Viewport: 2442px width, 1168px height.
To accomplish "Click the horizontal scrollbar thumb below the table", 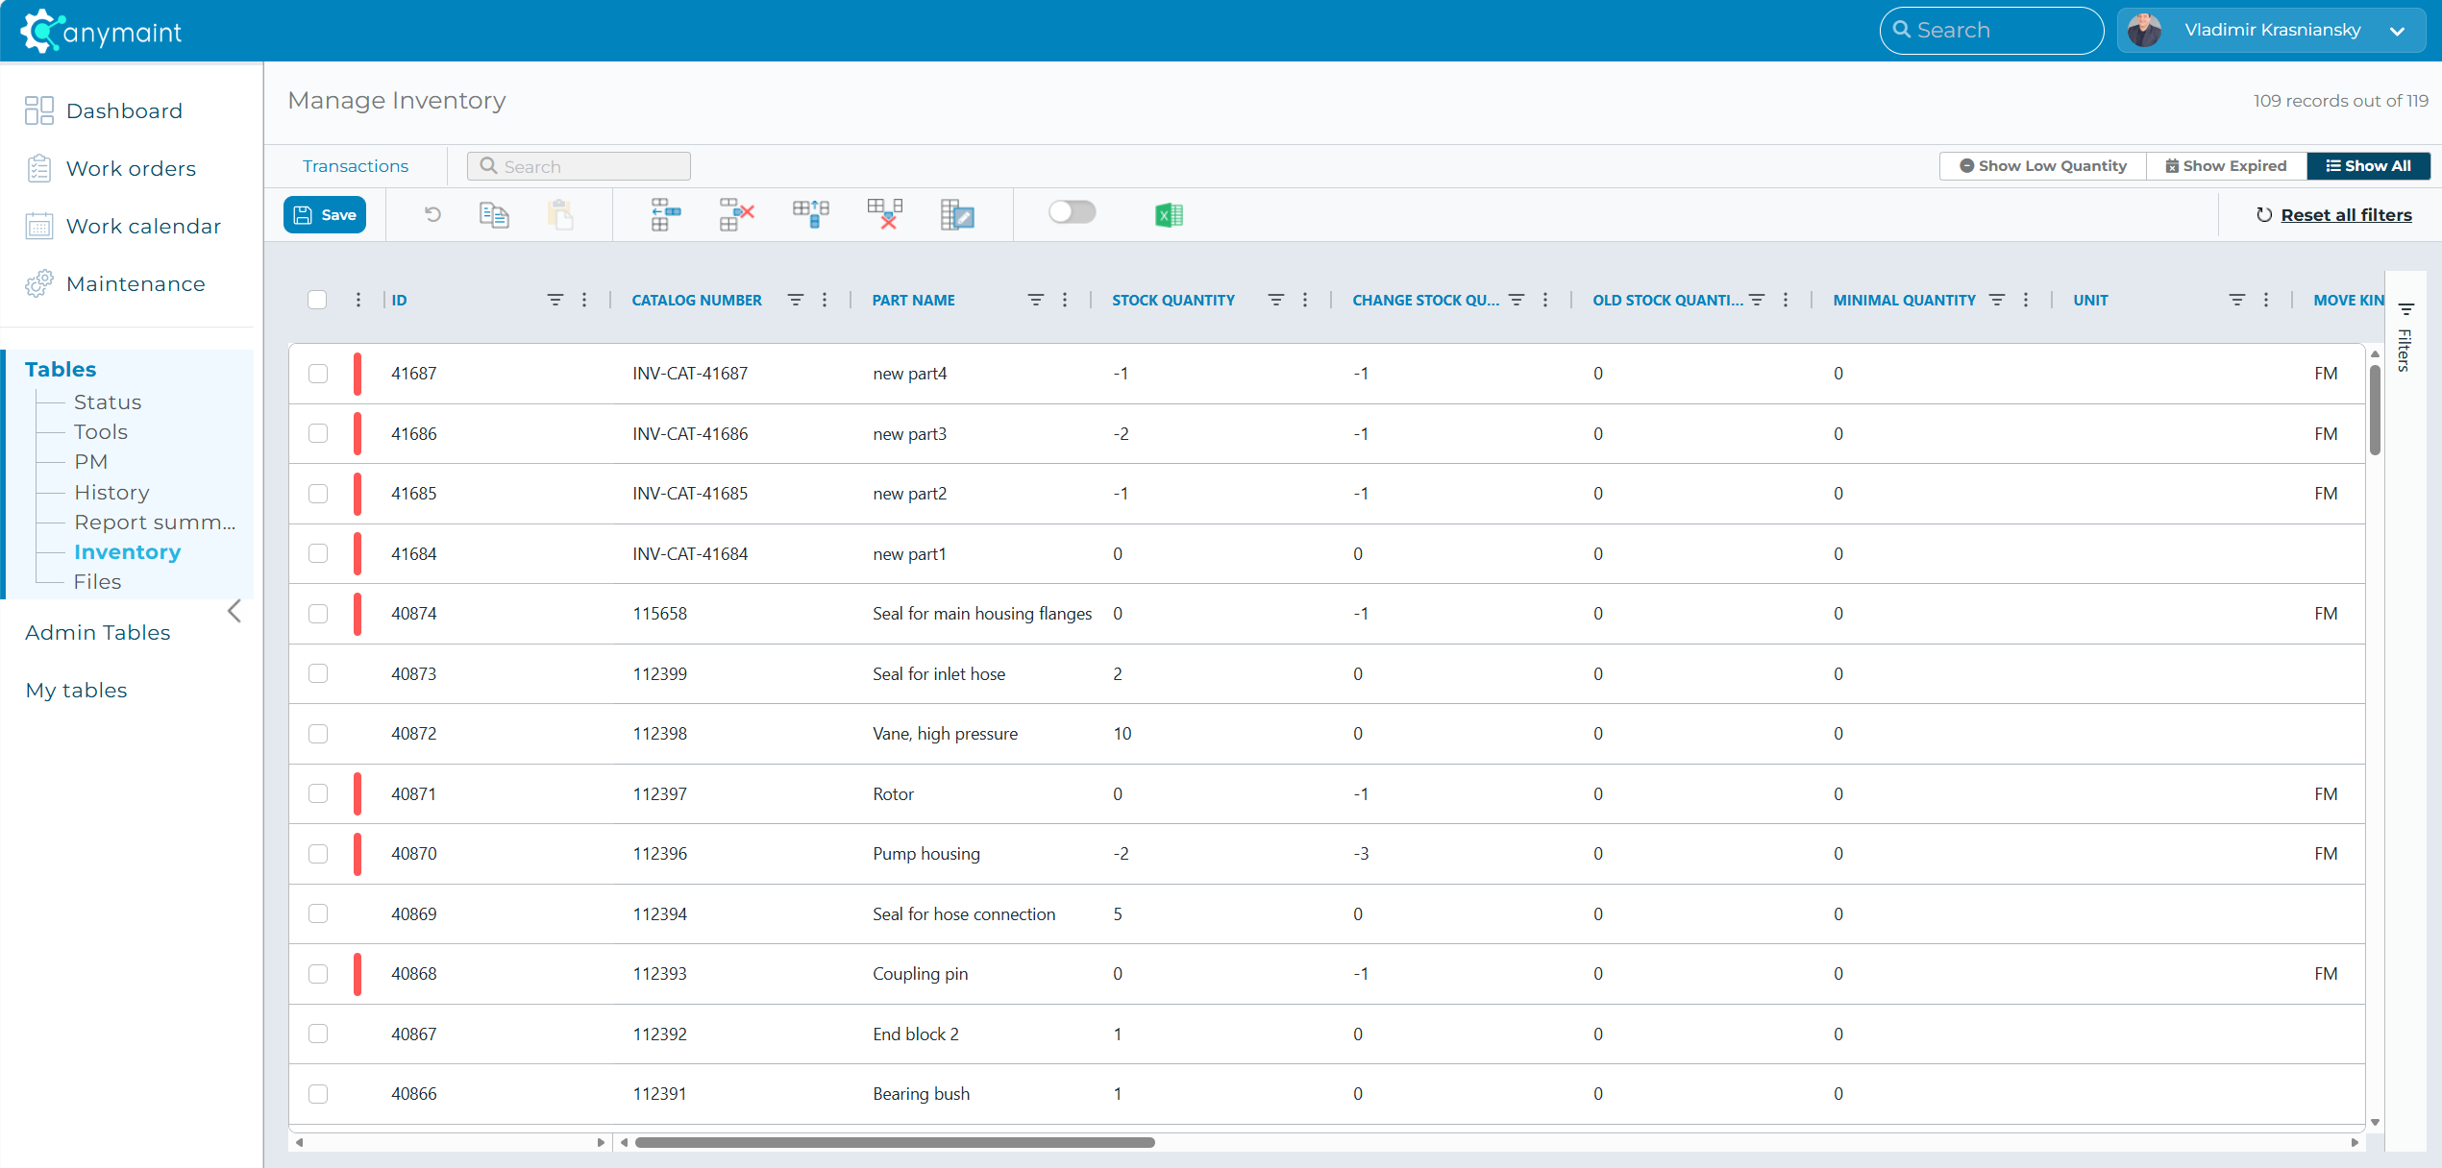I will coord(894,1142).
